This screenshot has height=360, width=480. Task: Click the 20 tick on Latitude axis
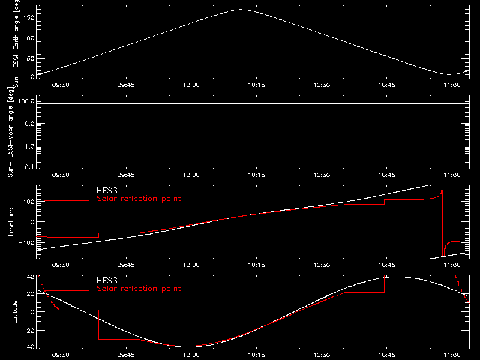31,293
